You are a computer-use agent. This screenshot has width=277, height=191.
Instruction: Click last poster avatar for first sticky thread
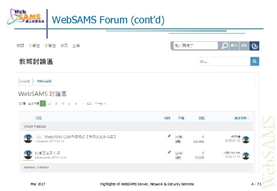[x=246, y=138]
